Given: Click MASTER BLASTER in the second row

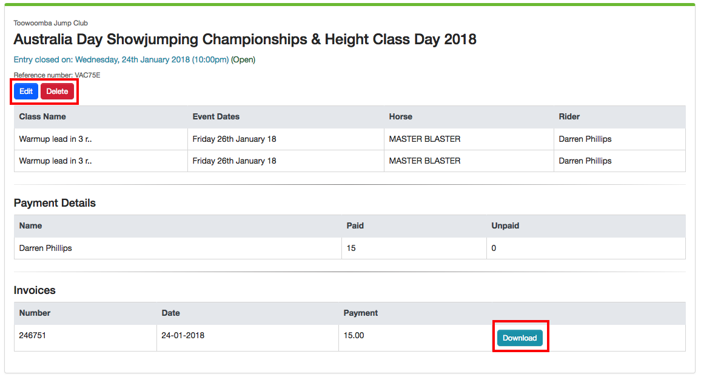Looking at the screenshot, I should 424,161.
